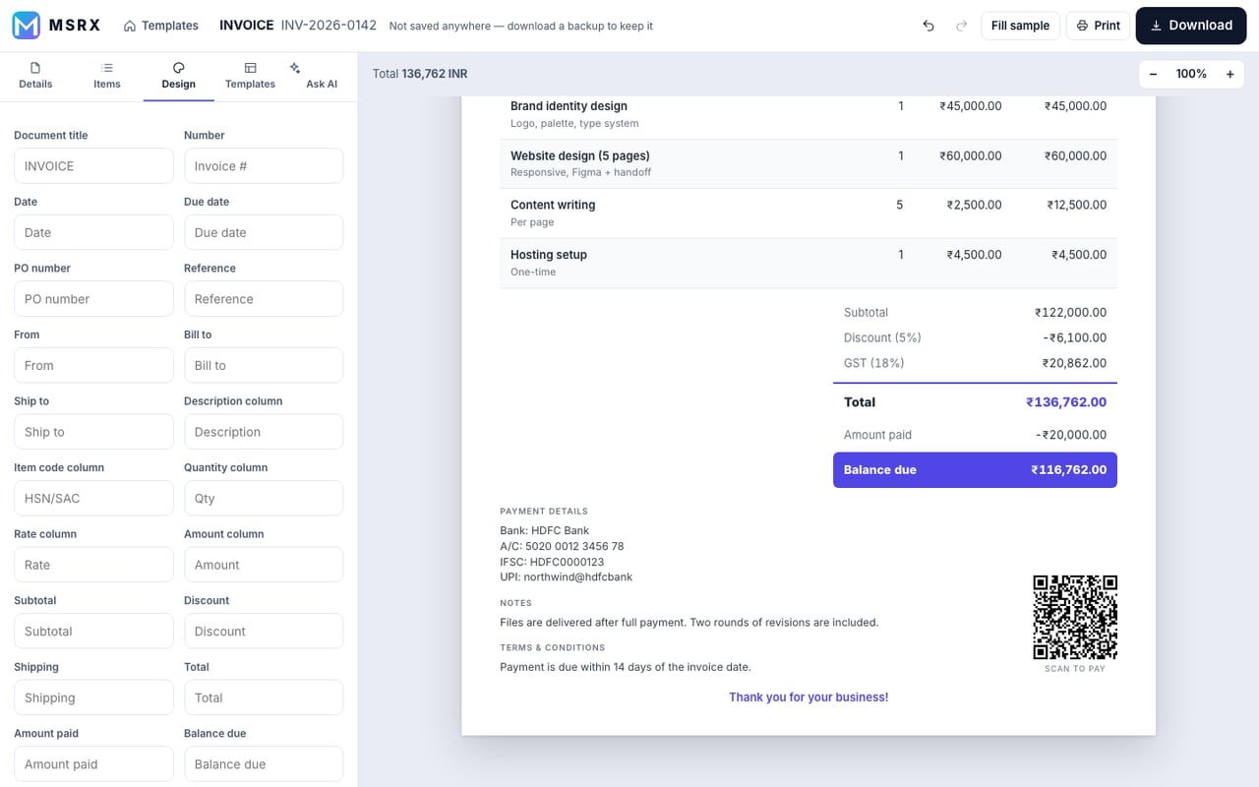Focus the Amount paid field
1259x787 pixels.
[x=93, y=763]
